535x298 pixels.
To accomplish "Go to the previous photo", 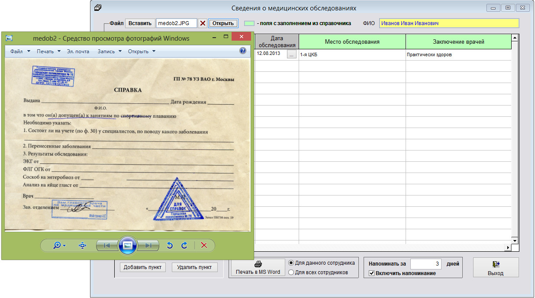I will click(x=106, y=245).
